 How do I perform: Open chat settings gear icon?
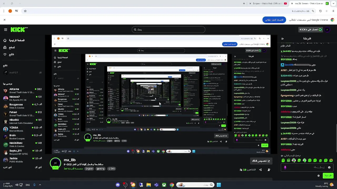coord(319,176)
